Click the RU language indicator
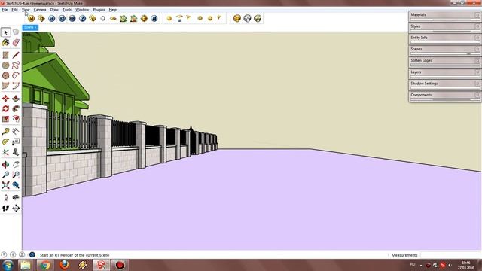The width and height of the screenshot is (482, 271). pyautogui.click(x=413, y=264)
